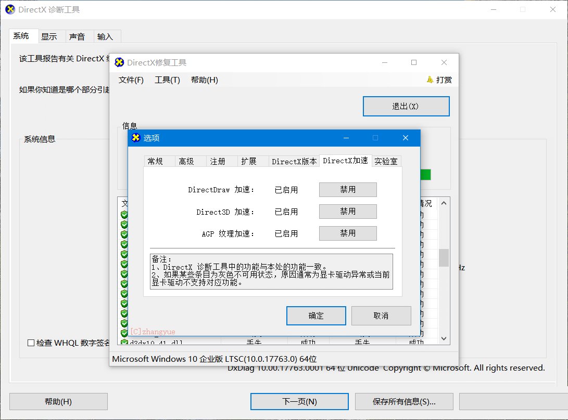The width and height of the screenshot is (568, 420).
Task: Minimize the DirectX修复工具 window
Action: click(x=385, y=62)
